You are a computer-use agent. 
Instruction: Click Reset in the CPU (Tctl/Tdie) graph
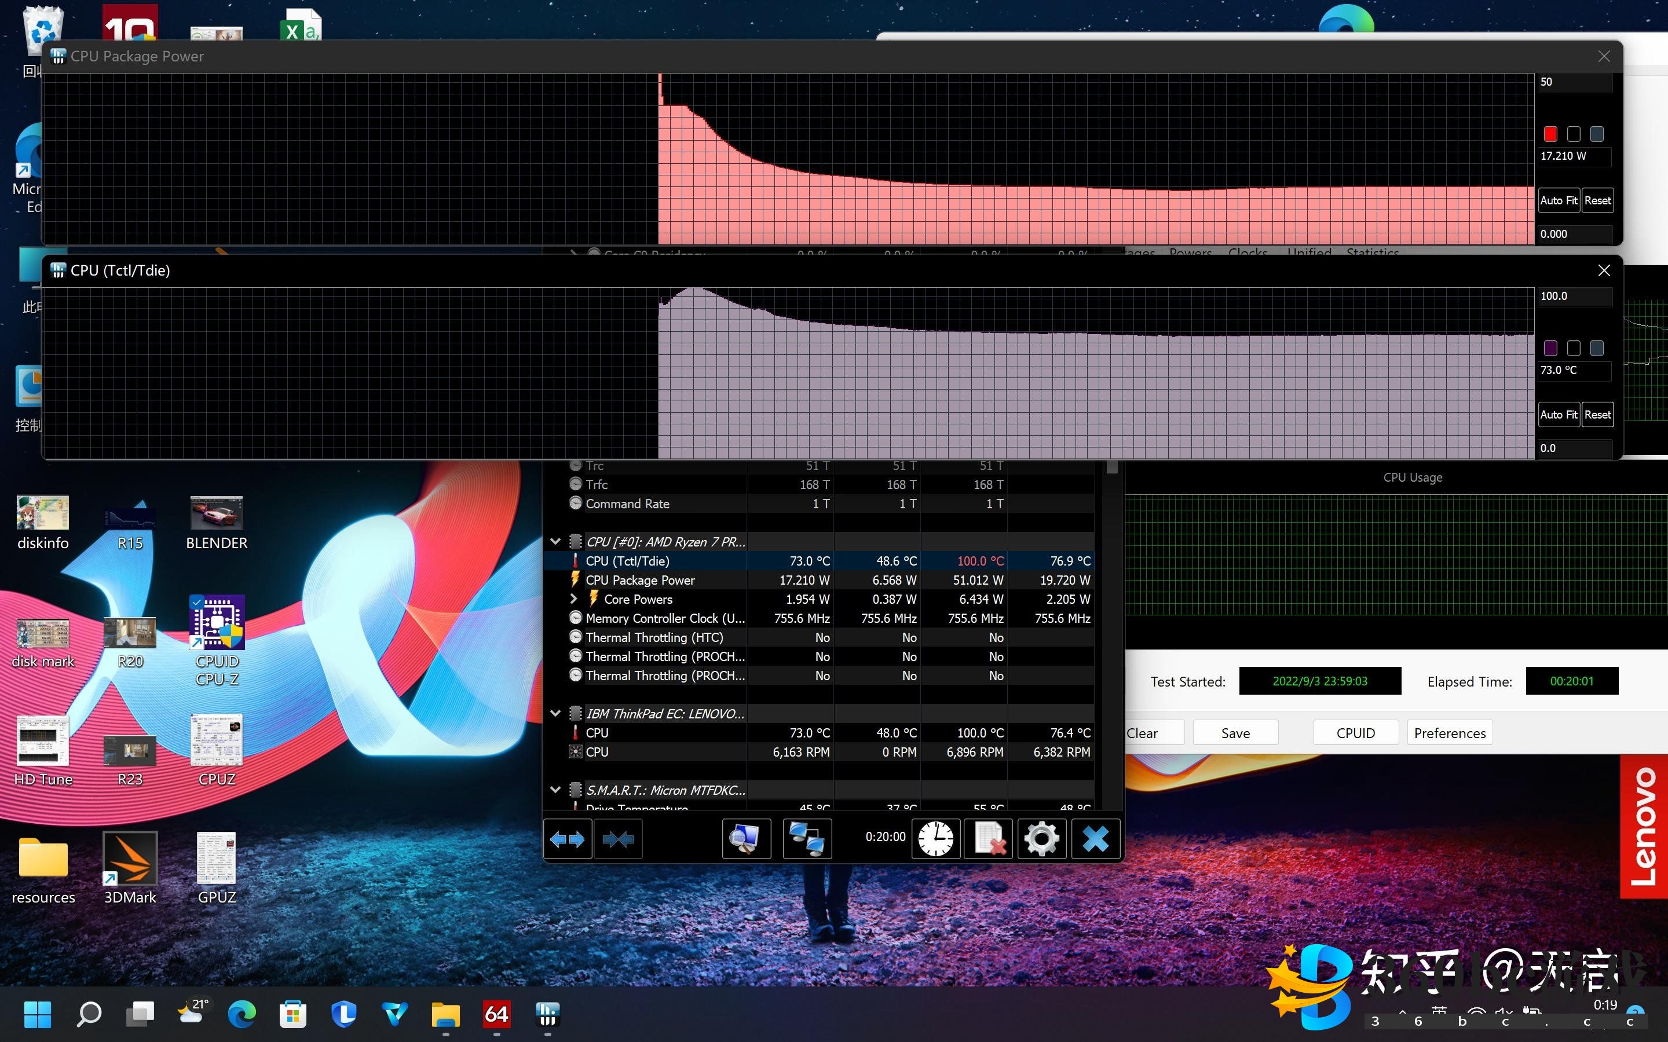click(x=1597, y=415)
